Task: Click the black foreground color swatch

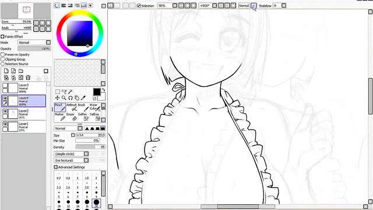Action: coord(97,92)
